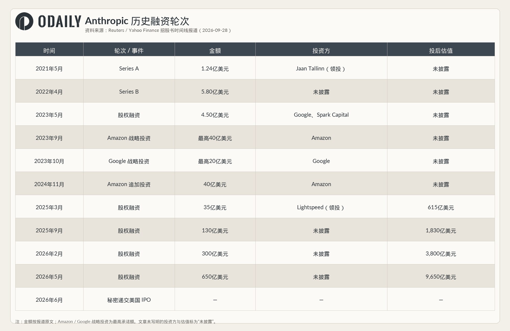Click the "300亿美元" amount cell

pos(215,253)
